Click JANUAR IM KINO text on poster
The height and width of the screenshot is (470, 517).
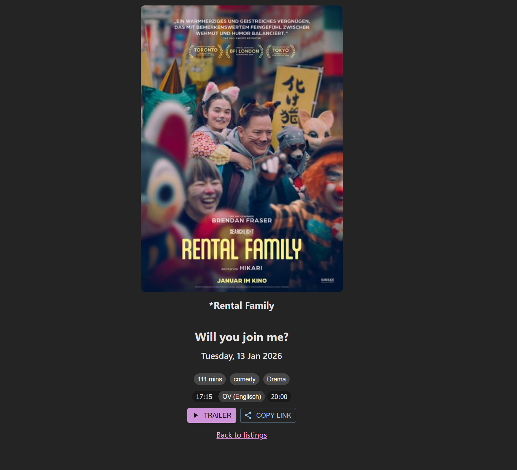[x=242, y=281]
